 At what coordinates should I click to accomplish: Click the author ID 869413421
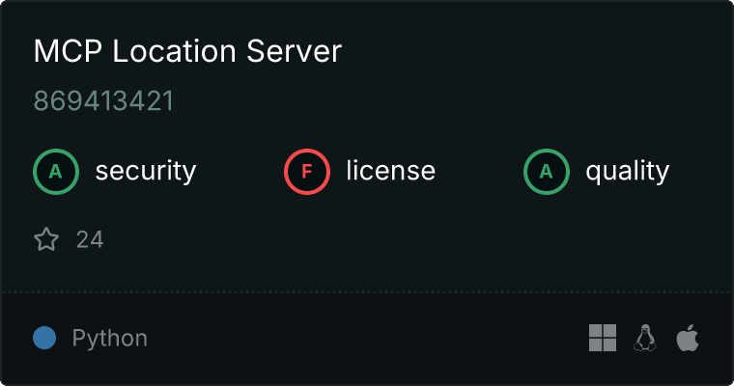[103, 101]
